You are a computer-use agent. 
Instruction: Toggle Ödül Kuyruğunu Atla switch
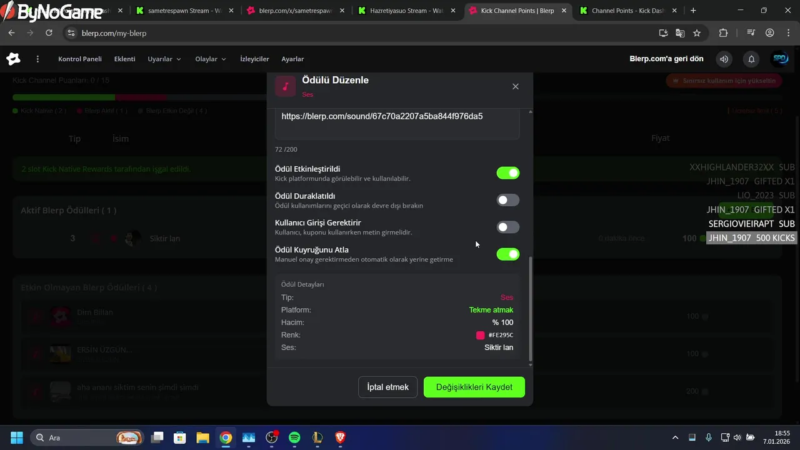[x=508, y=254]
